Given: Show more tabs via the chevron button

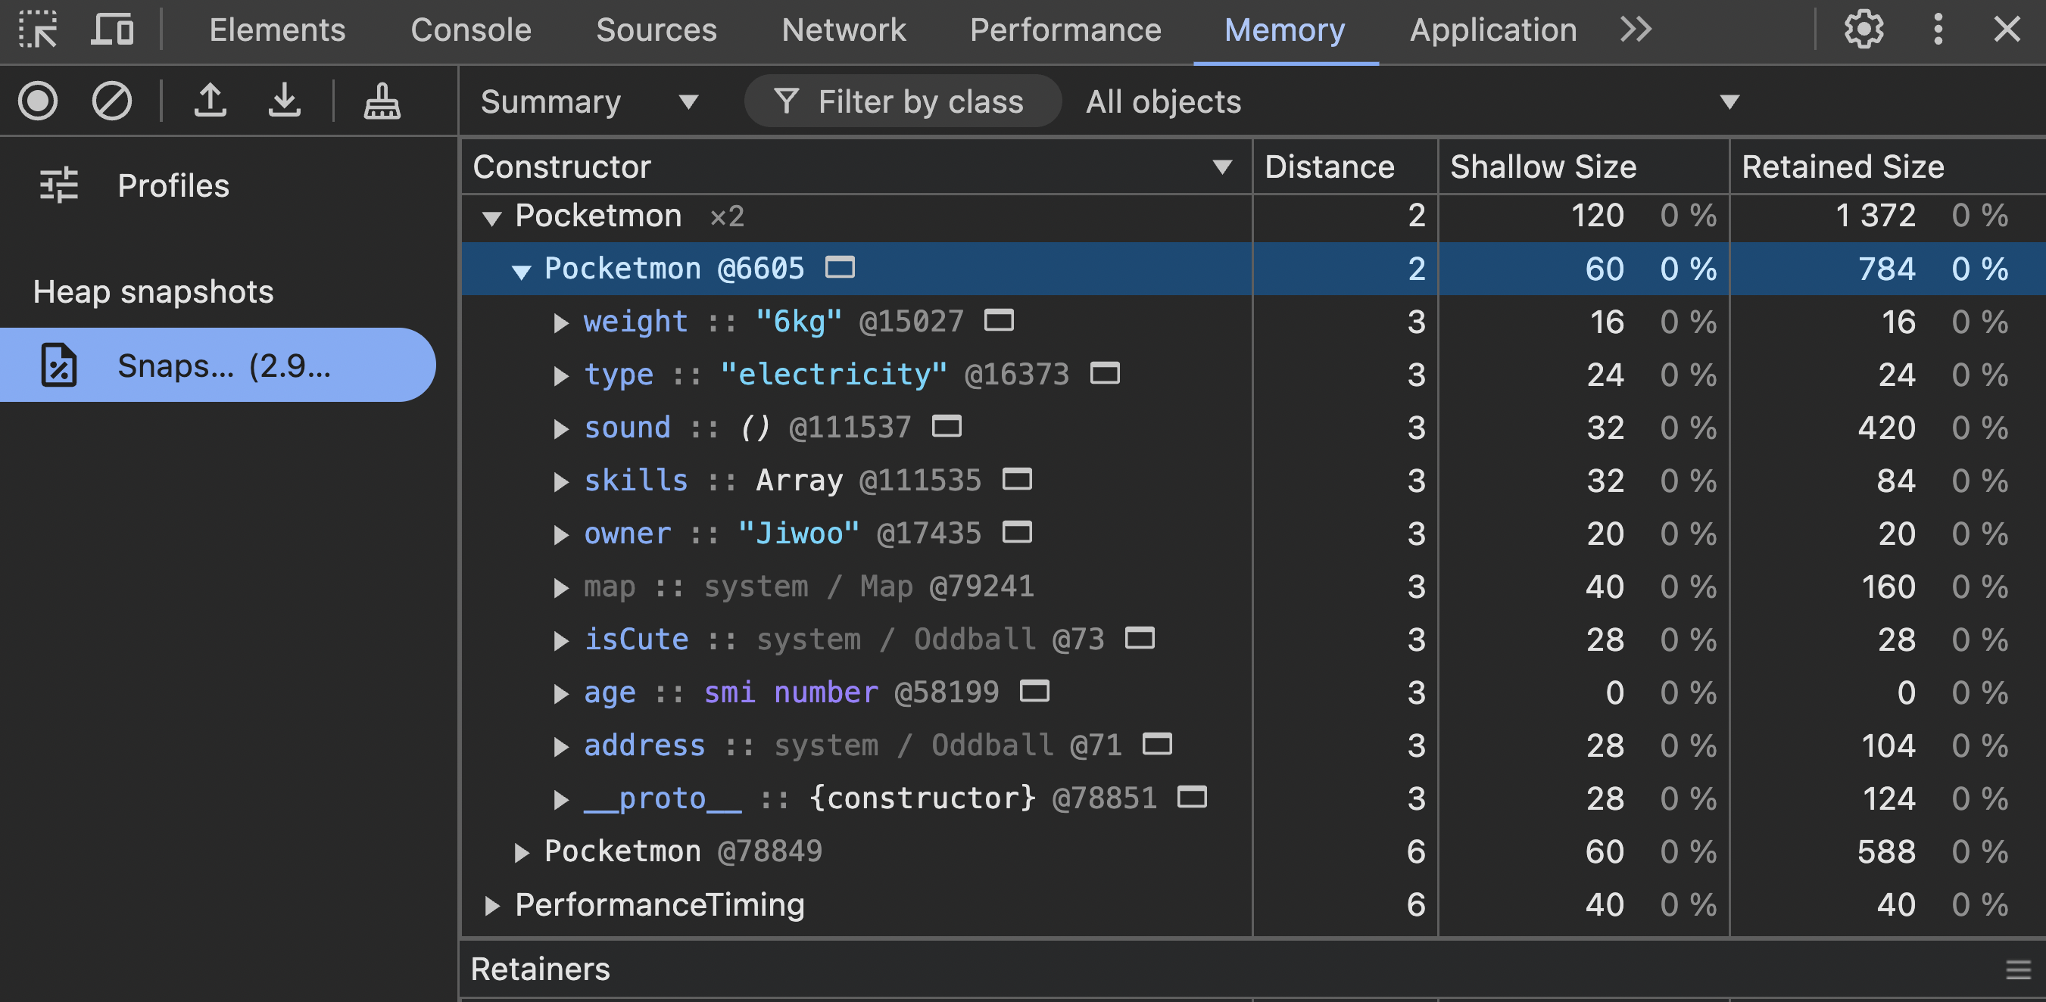Looking at the screenshot, I should [1636, 30].
